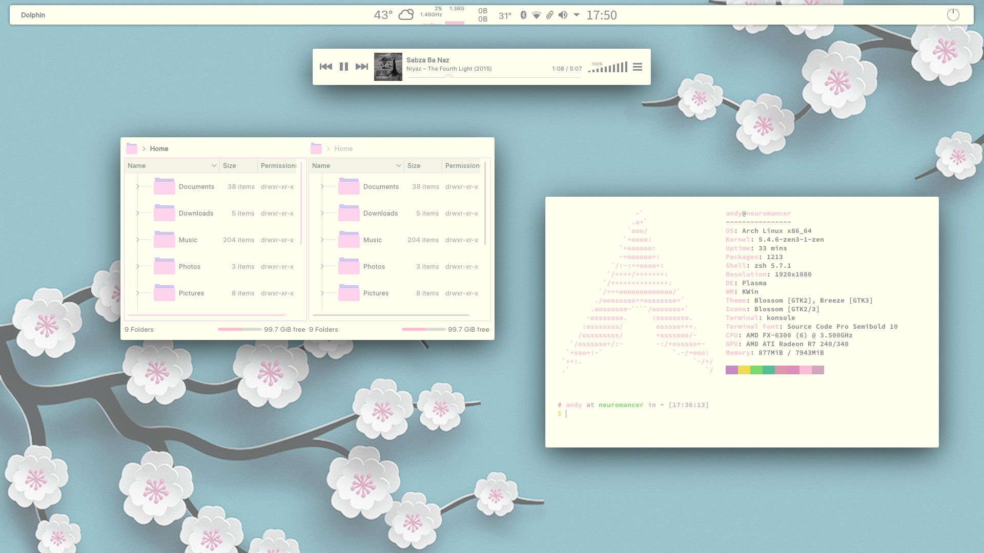This screenshot has height=553, width=984.
Task: Sort by Name column in left pane
Action: (x=172, y=165)
